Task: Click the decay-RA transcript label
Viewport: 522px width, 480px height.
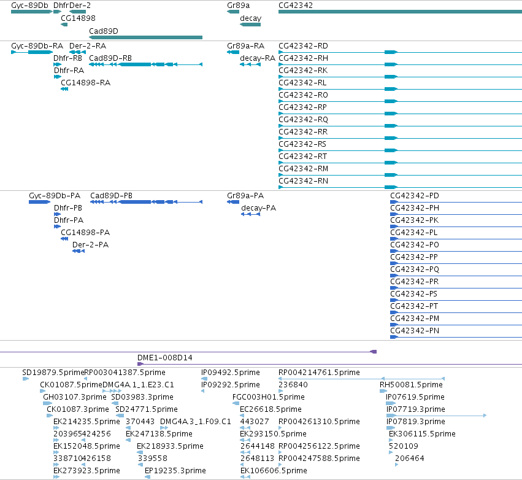Action: click(x=258, y=58)
